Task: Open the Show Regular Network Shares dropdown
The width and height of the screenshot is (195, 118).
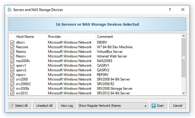Action: 113,106
